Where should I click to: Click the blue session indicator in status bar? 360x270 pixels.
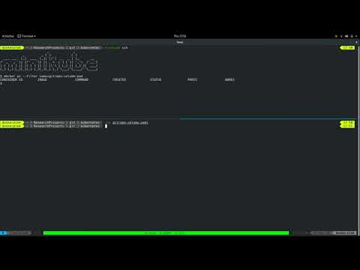click(3, 233)
